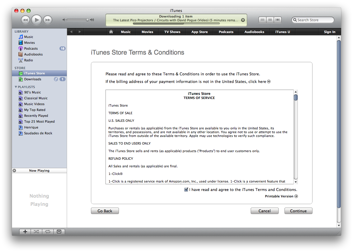Select iTunes Store in sidebar

[x=39, y=73]
